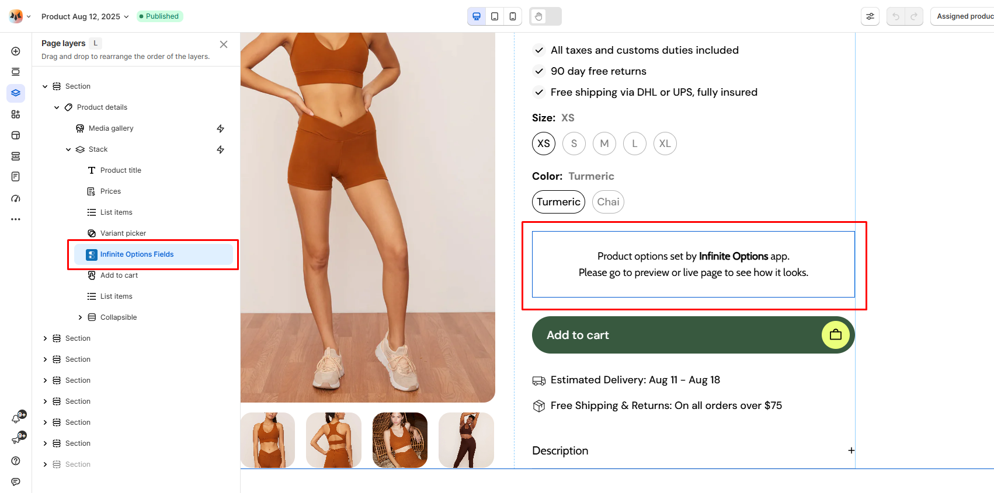Image resolution: width=994 pixels, height=493 pixels.
Task: Expand the Collapsible layer
Action: click(80, 317)
